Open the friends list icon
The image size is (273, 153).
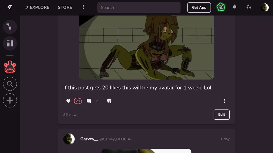click(249, 7)
